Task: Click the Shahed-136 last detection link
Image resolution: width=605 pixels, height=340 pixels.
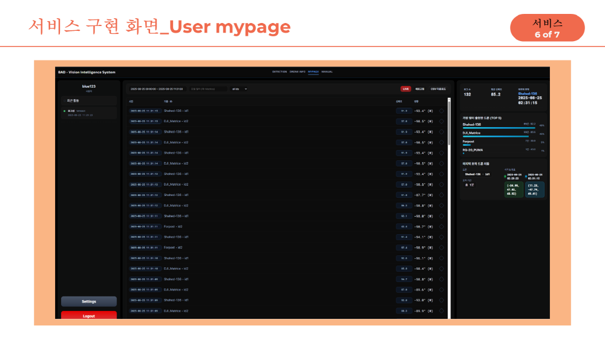Action: pyautogui.click(x=528, y=93)
